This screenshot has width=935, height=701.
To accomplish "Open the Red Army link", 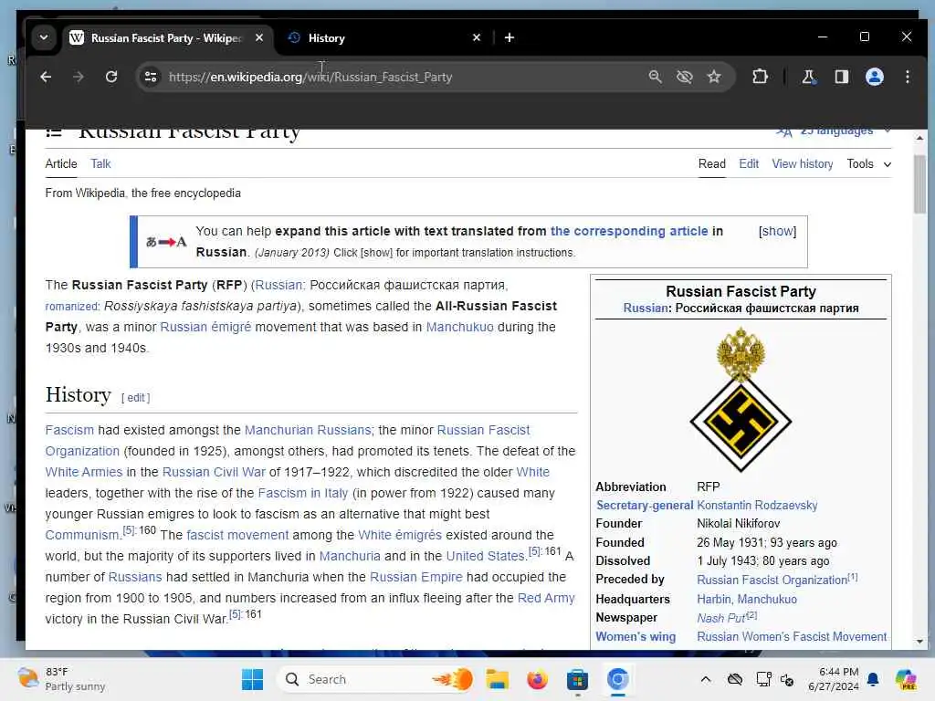I will click(546, 598).
